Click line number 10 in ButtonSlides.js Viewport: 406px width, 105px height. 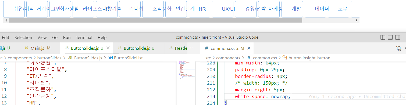4,83
